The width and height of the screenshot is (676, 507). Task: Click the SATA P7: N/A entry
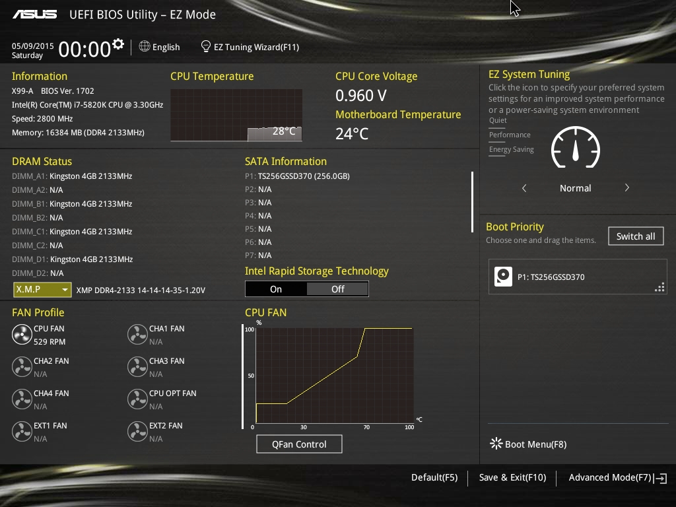[x=258, y=255]
